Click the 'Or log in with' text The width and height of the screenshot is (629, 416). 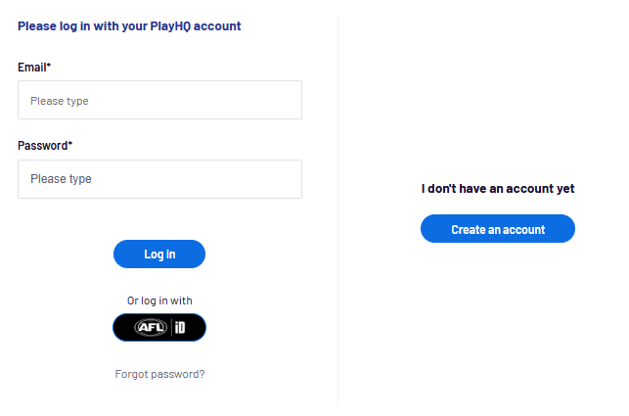(x=159, y=300)
